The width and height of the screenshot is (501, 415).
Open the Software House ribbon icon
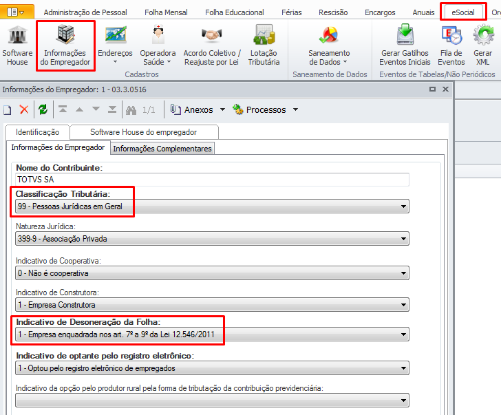click(x=17, y=45)
